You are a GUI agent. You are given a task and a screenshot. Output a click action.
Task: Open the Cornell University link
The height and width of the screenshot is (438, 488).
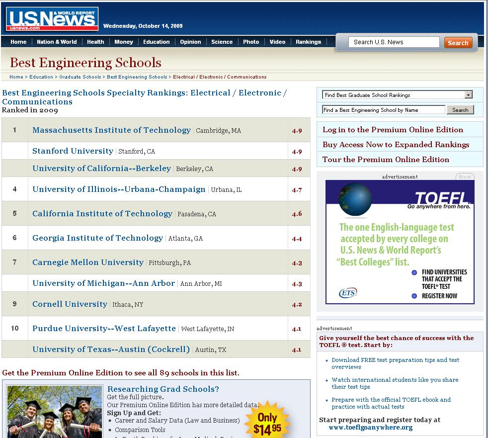70,304
